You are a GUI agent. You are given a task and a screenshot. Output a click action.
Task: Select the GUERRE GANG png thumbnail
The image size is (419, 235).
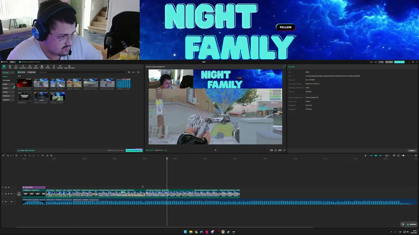(25, 97)
